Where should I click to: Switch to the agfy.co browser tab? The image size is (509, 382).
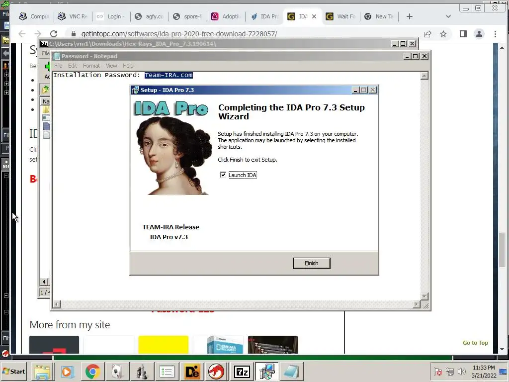[x=149, y=16]
